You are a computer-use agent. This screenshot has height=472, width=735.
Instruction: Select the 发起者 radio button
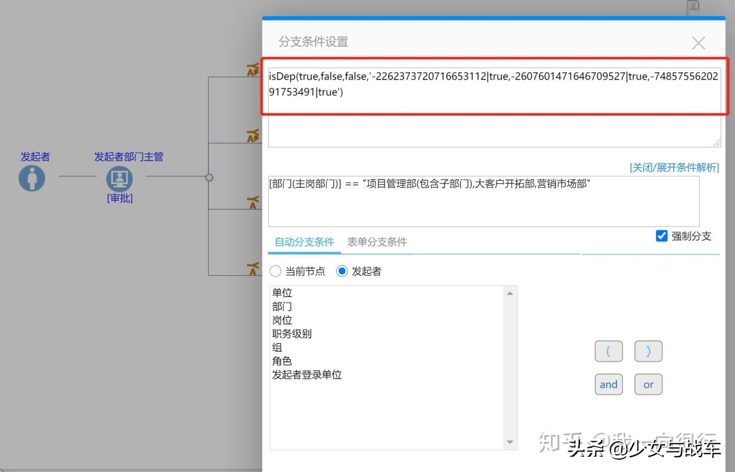click(x=342, y=271)
